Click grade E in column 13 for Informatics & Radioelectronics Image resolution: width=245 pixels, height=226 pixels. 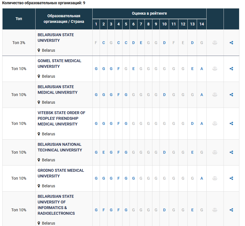click(192, 210)
